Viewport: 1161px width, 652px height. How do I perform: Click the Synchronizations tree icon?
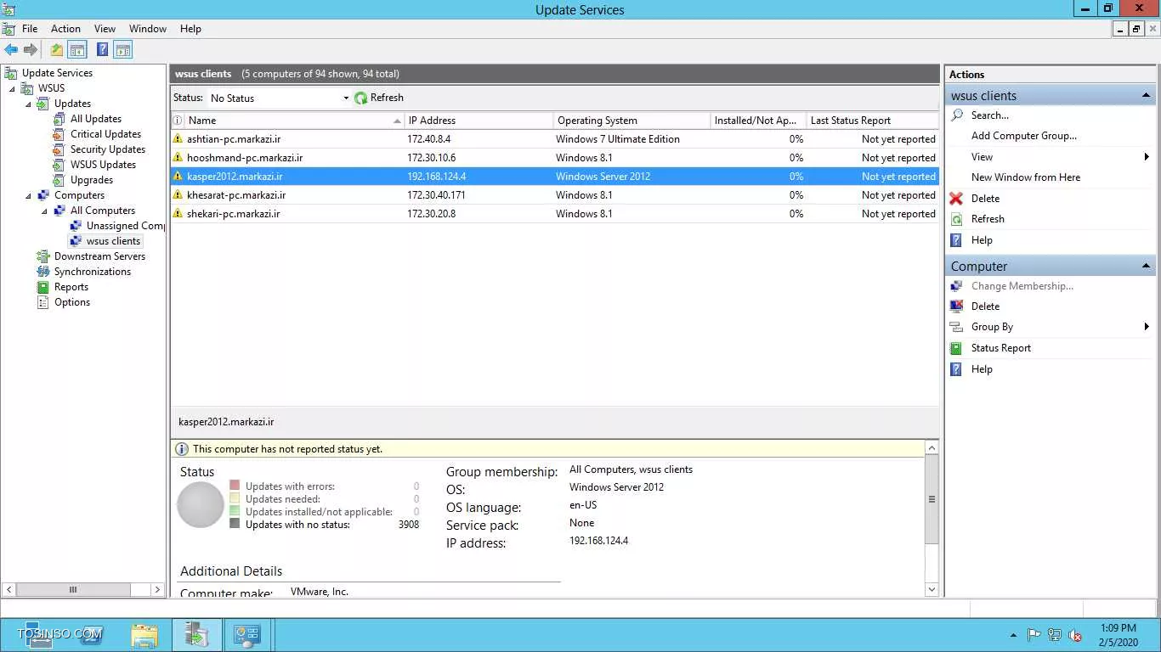[x=42, y=272]
